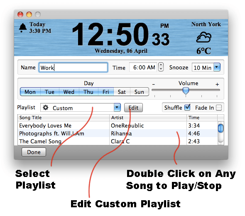Viewport: 245px width, 216px height.
Task: Toggle the Wed day button
Action: tap(69, 92)
